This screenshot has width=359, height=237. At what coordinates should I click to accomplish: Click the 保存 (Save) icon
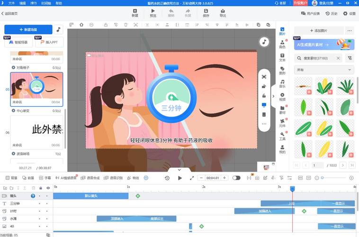(206, 13)
